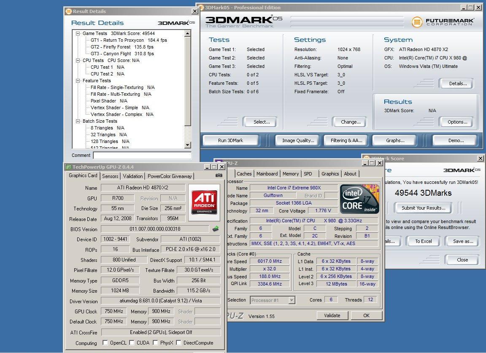Open the Processor #1 selection dropdown
The width and height of the screenshot is (486, 353).
click(292, 300)
